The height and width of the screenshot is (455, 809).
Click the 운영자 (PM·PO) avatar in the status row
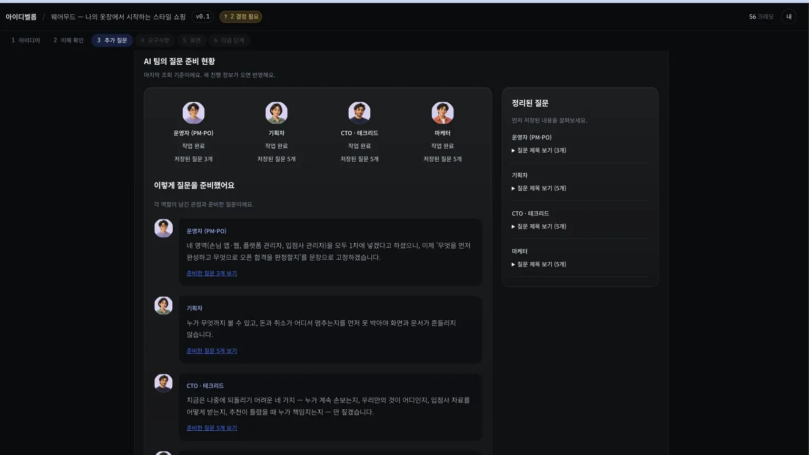(193, 113)
